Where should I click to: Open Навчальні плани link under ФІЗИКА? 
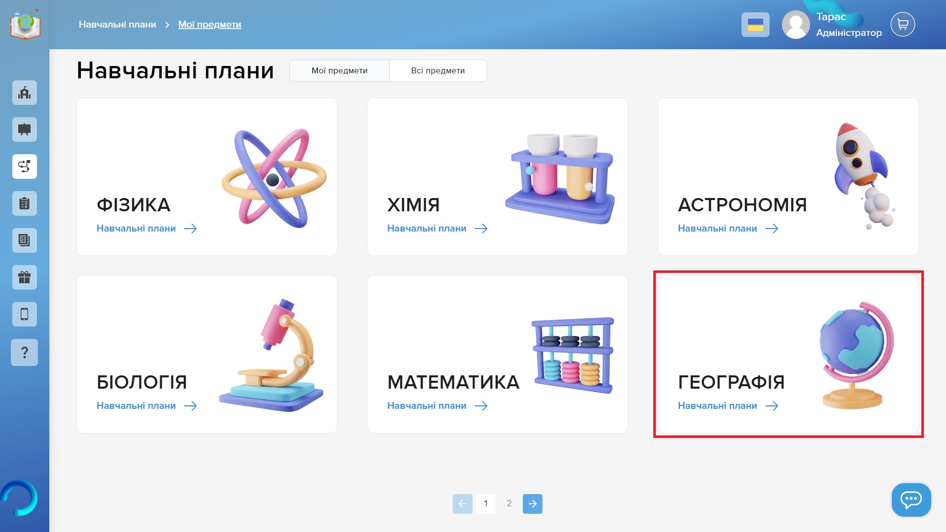pos(146,228)
